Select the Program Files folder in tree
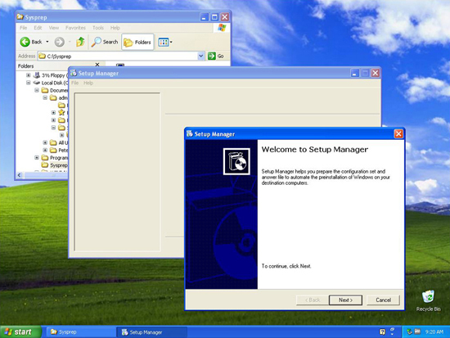The width and height of the screenshot is (450, 338). [55, 158]
